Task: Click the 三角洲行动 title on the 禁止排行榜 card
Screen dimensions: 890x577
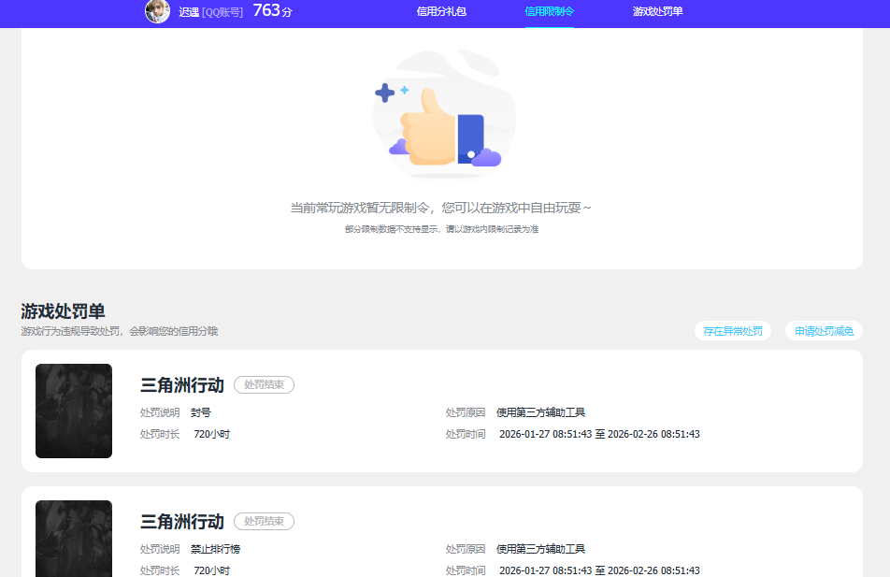Action: 182,521
